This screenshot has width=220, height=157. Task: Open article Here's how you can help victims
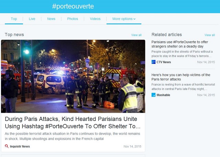click(x=181, y=77)
